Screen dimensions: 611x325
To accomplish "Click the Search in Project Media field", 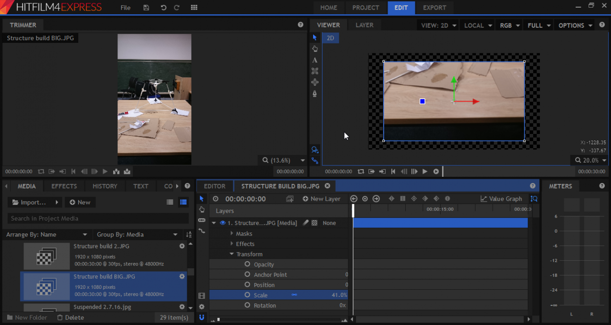I will click(98, 218).
